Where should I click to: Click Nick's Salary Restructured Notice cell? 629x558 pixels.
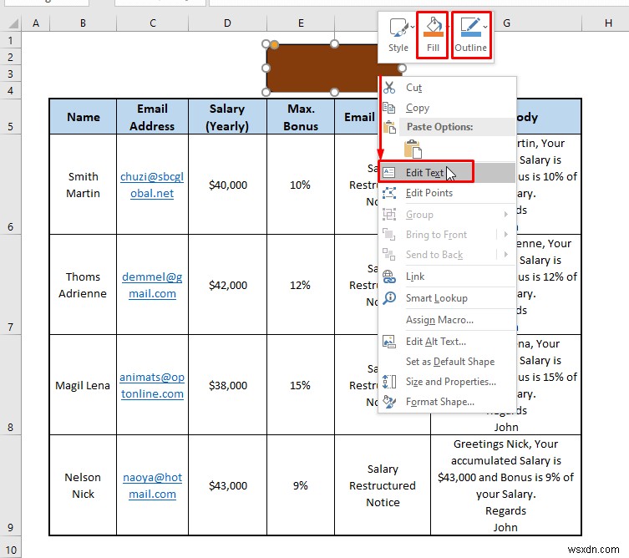coord(383,485)
